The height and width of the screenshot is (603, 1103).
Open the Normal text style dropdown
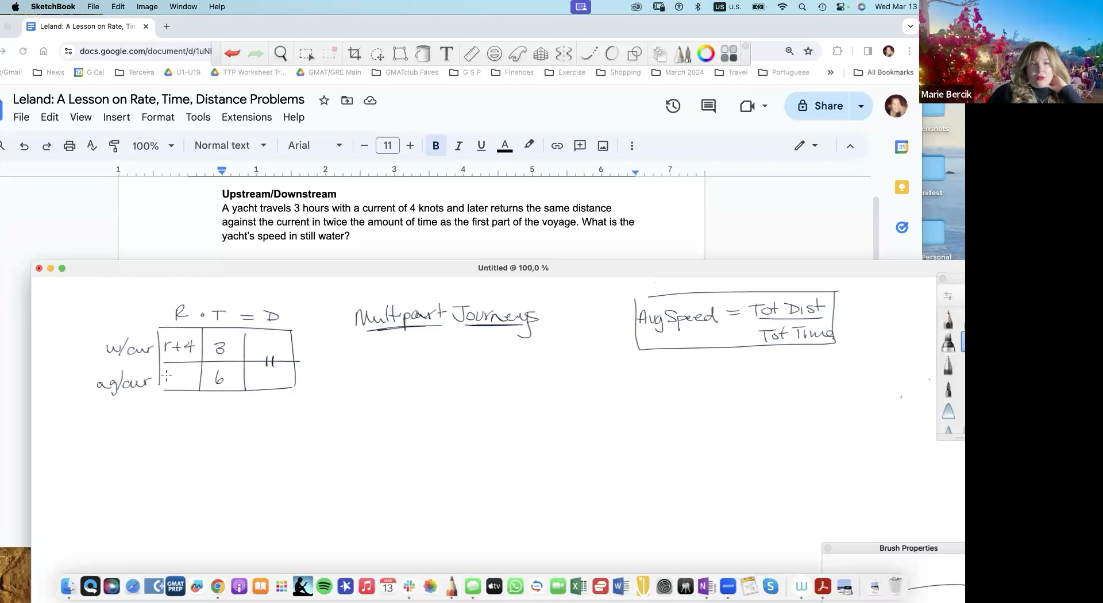[230, 145]
